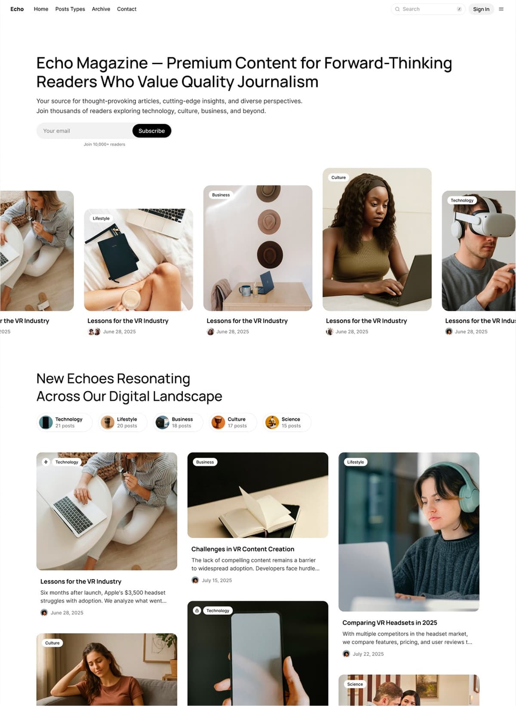Click the Technology category circle icon
The image size is (516, 706).
tap(46, 422)
